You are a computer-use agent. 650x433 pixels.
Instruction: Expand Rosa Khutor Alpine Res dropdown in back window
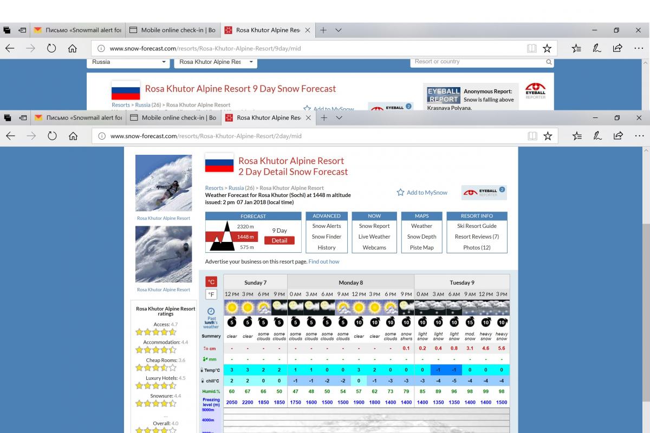coord(216,62)
